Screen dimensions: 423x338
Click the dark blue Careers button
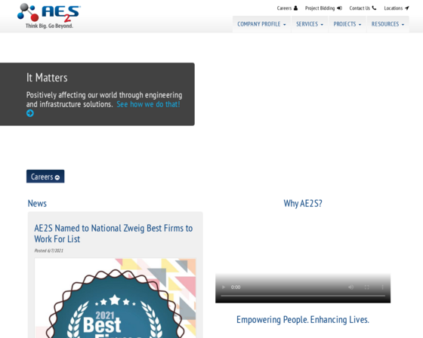tap(45, 177)
